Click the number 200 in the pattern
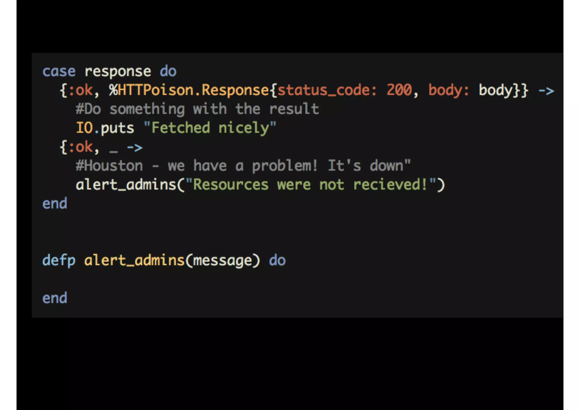This screenshot has height=410, width=580. 399,90
